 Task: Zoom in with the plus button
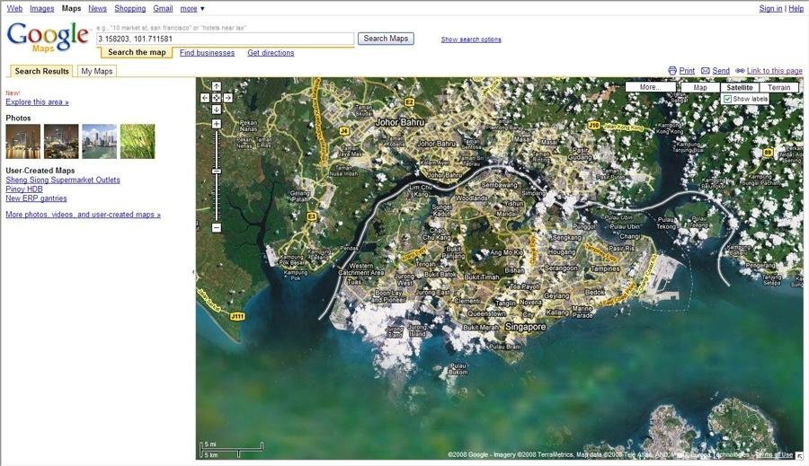pos(217,124)
